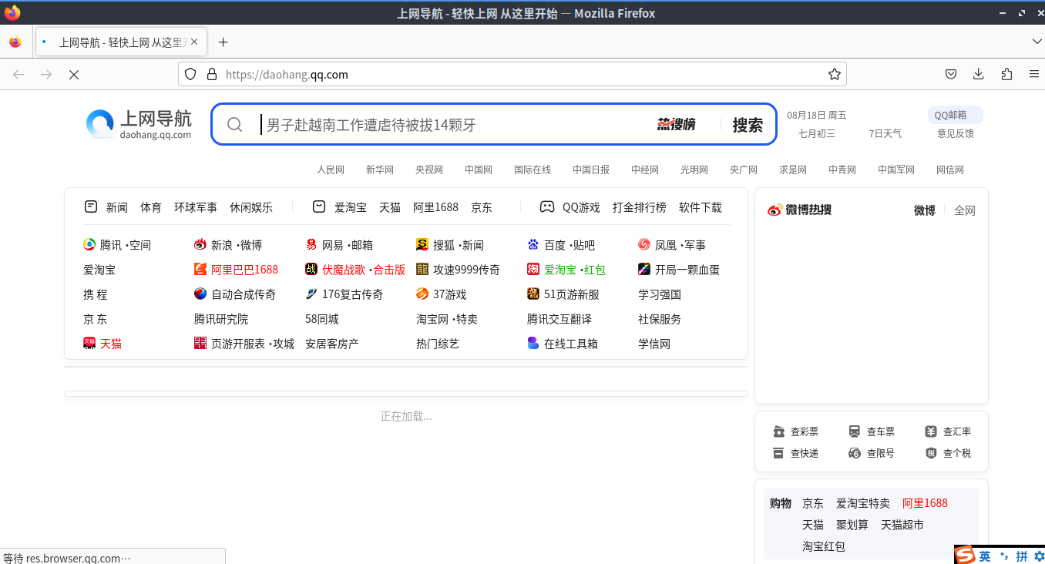Open the QQ邮箱 link
Viewport: 1045px width, 564px height.
click(955, 114)
